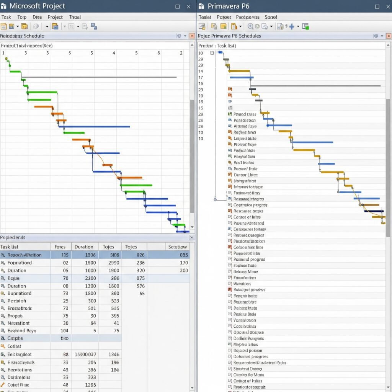
Task: Click the Task list column header
Action: [25, 247]
